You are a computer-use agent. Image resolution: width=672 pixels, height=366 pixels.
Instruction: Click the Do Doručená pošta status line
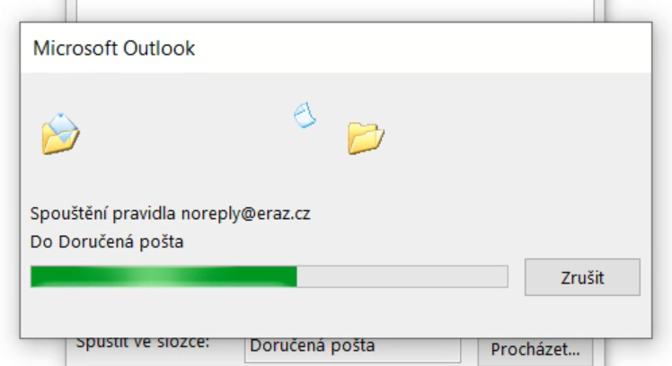point(107,242)
